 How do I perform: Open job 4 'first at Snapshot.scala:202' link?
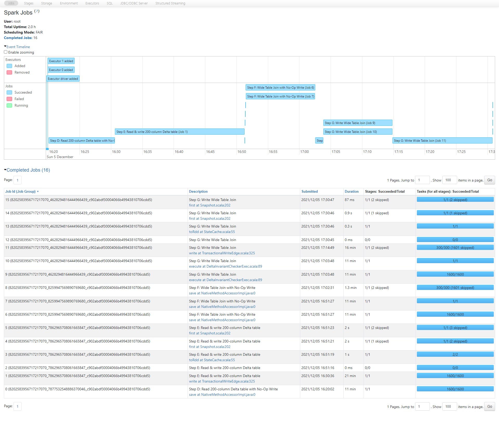pos(210,347)
